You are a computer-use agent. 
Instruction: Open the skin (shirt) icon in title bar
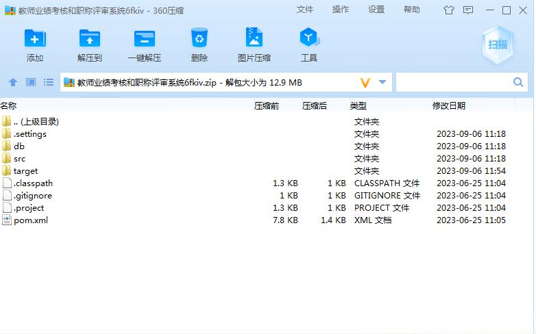(x=448, y=10)
